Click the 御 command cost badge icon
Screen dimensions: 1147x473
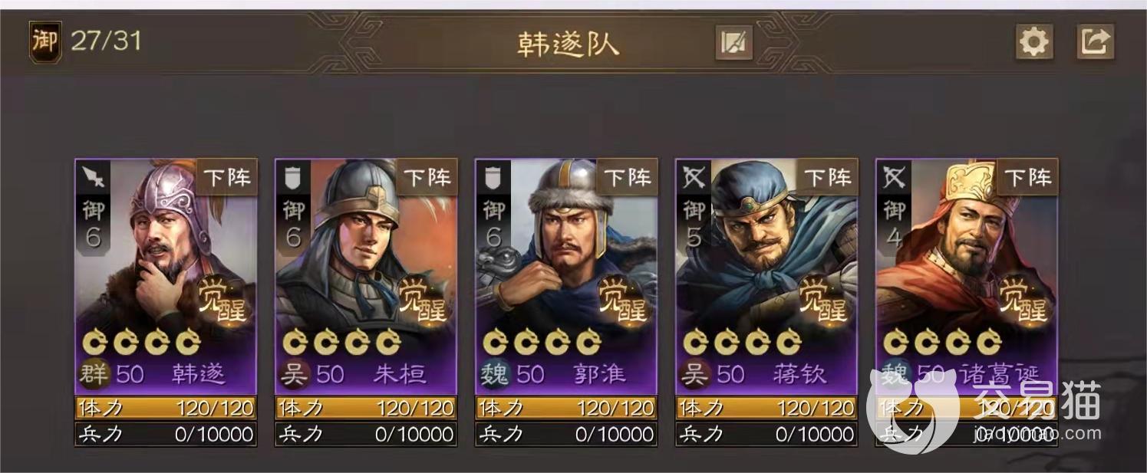click(44, 41)
